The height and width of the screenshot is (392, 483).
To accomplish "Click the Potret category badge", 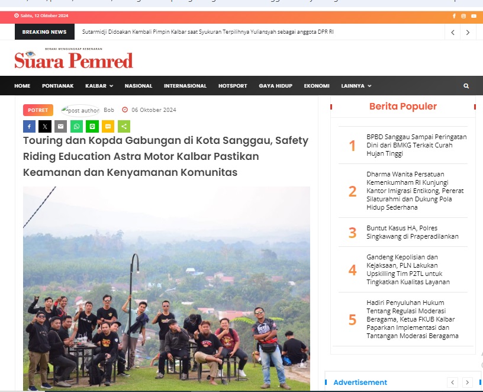I will point(38,110).
